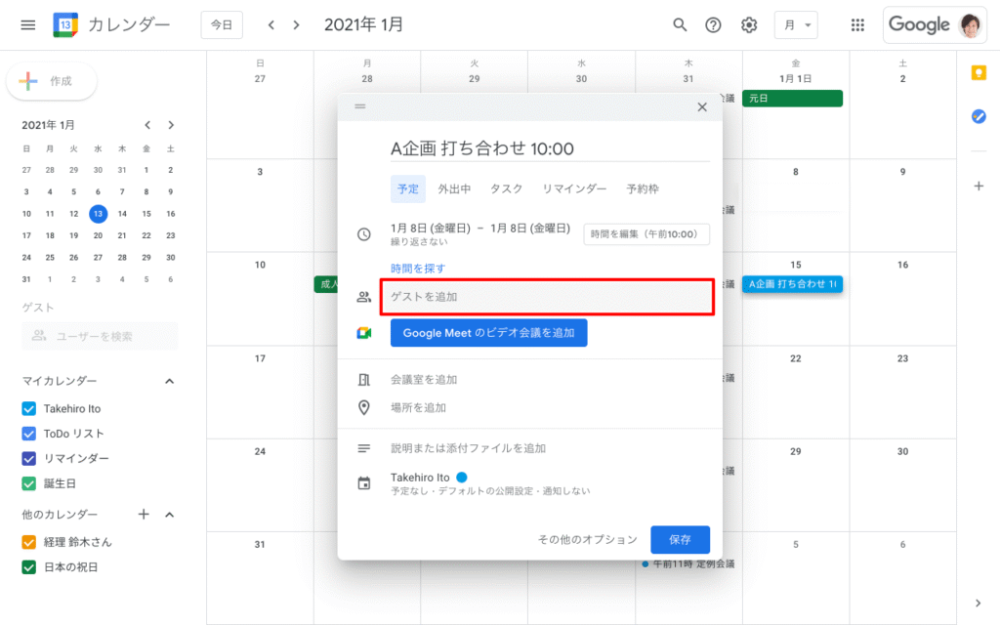Go to next month arrow in header

pyautogui.click(x=296, y=24)
